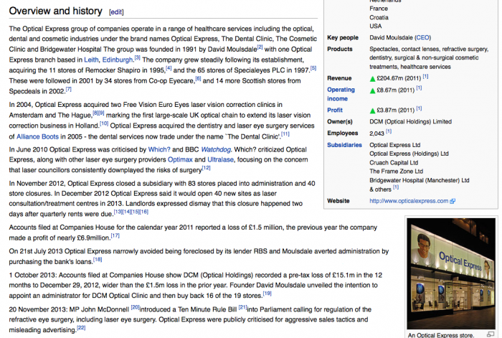
Task: Open reference [5] after Specialeyes PLC 1997
Action: pyautogui.click(x=313, y=68)
